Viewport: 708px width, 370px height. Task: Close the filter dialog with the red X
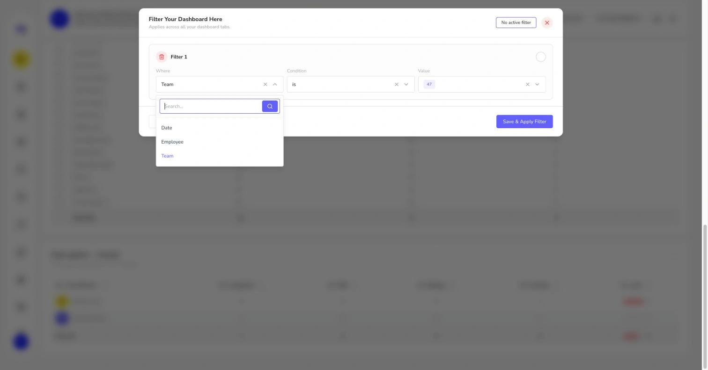point(547,23)
